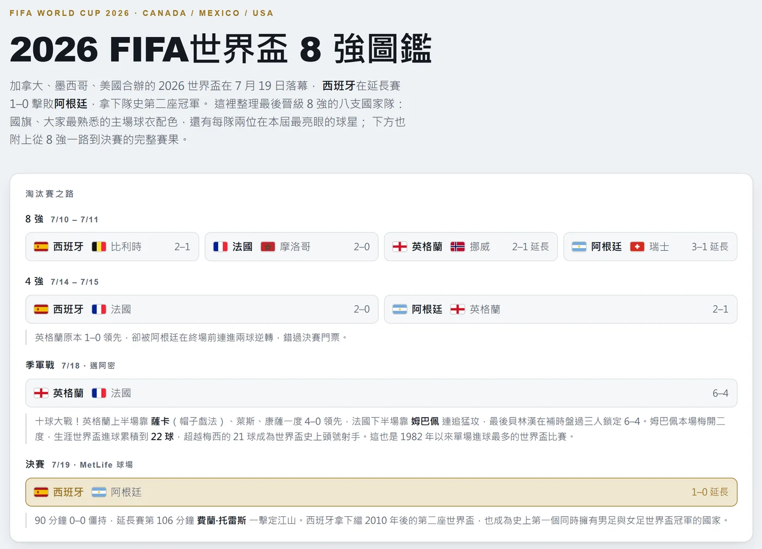
Task: Click the 2–0 score of 法國 vs 摩洛哥
Action: coord(362,246)
